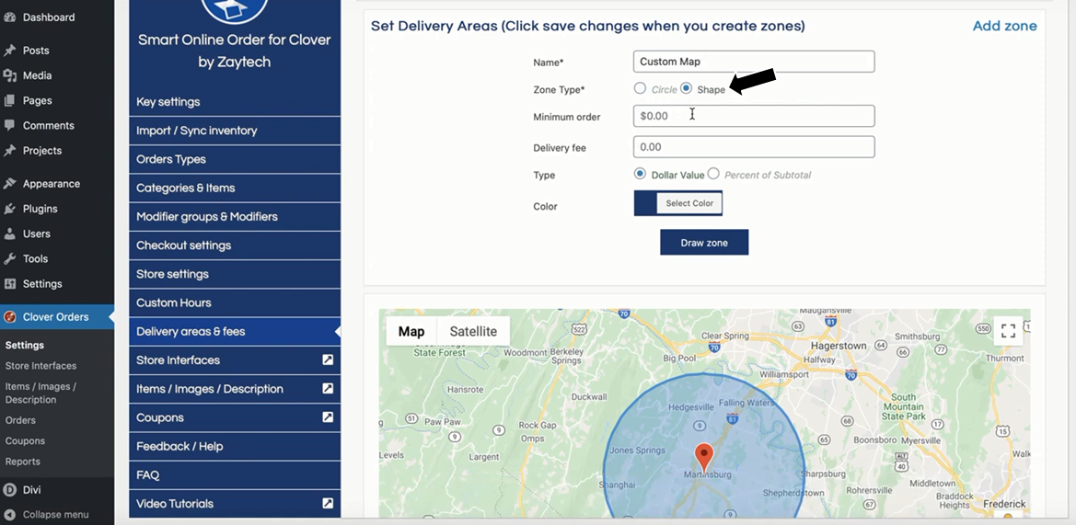Select the Circle zone type
The width and height of the screenshot is (1076, 525).
(x=640, y=88)
